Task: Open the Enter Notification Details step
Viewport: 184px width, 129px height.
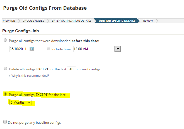Action: 71,21
